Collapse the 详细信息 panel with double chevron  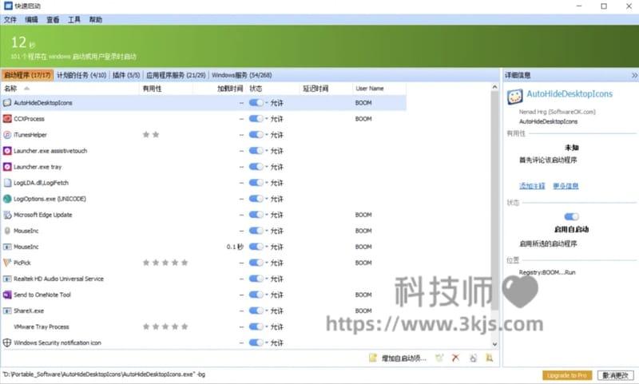click(634, 75)
